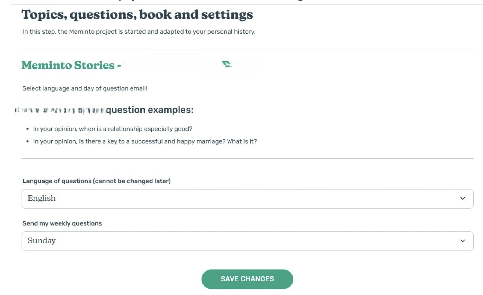
Task: Select the happy marriage example question
Action: tap(145, 141)
